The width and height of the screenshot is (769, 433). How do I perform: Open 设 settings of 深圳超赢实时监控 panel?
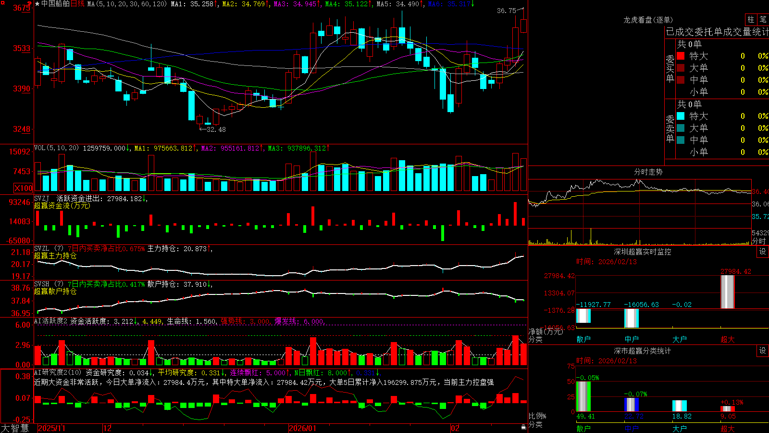(763, 252)
